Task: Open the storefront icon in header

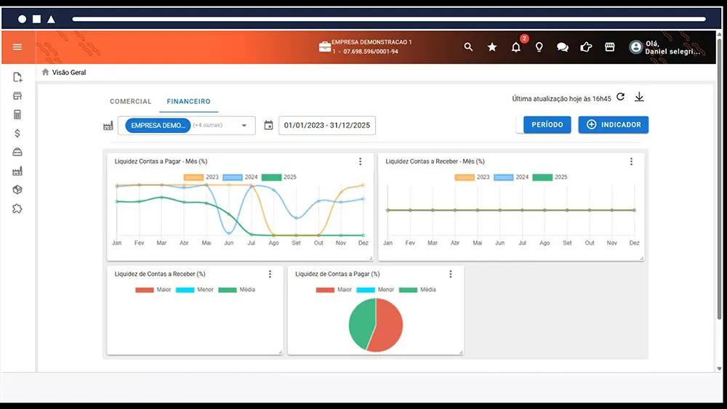Action: pos(610,46)
